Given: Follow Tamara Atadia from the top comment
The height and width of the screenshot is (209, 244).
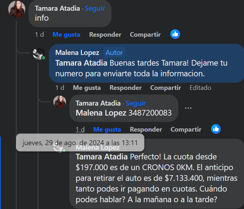Looking at the screenshot, I should click(95, 9).
